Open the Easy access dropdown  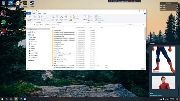pyautogui.click(x=77, y=18)
